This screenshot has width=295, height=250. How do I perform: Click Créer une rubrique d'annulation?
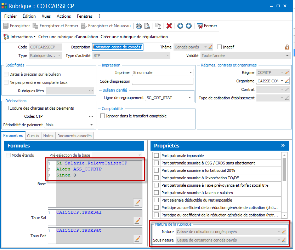pyautogui.click(x=68, y=37)
